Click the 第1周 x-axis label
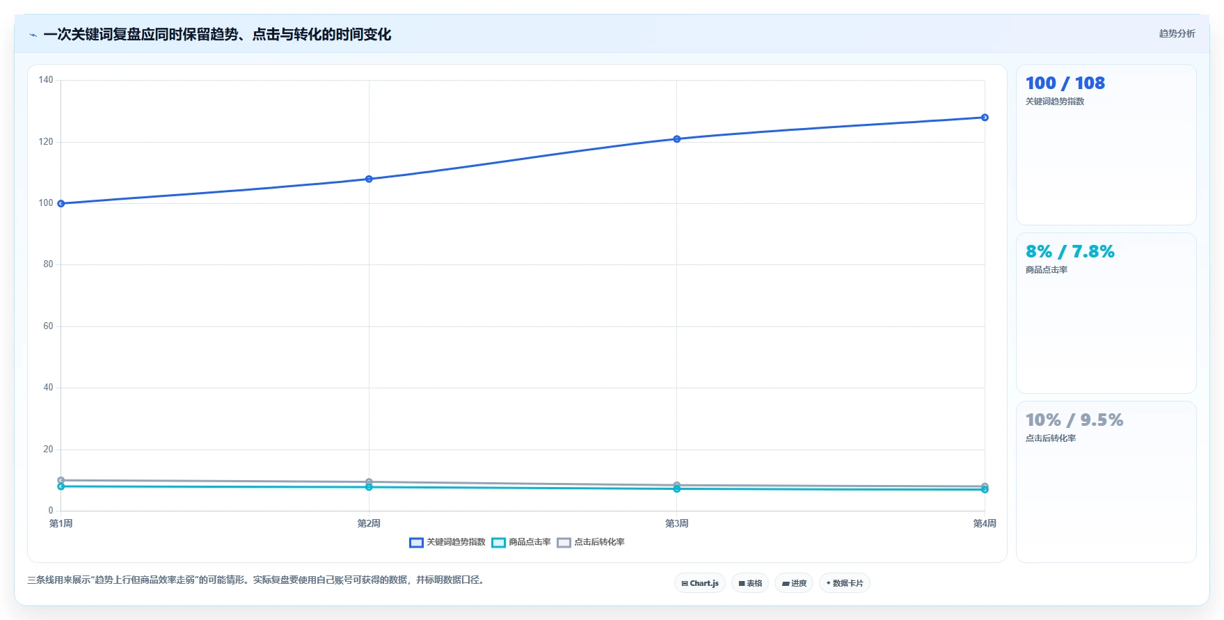This screenshot has width=1224, height=620. [x=61, y=523]
